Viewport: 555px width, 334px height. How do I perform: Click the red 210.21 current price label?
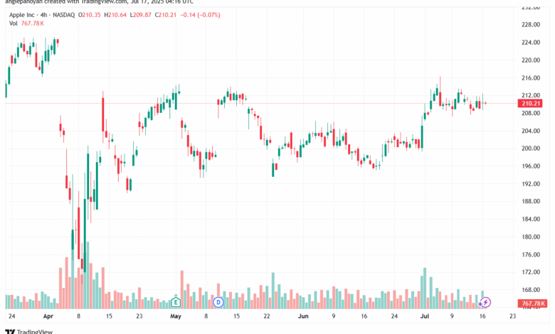tap(530, 103)
